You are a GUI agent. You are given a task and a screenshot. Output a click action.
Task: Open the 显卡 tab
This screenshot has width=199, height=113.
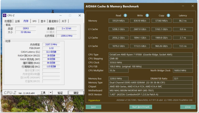click(43, 21)
